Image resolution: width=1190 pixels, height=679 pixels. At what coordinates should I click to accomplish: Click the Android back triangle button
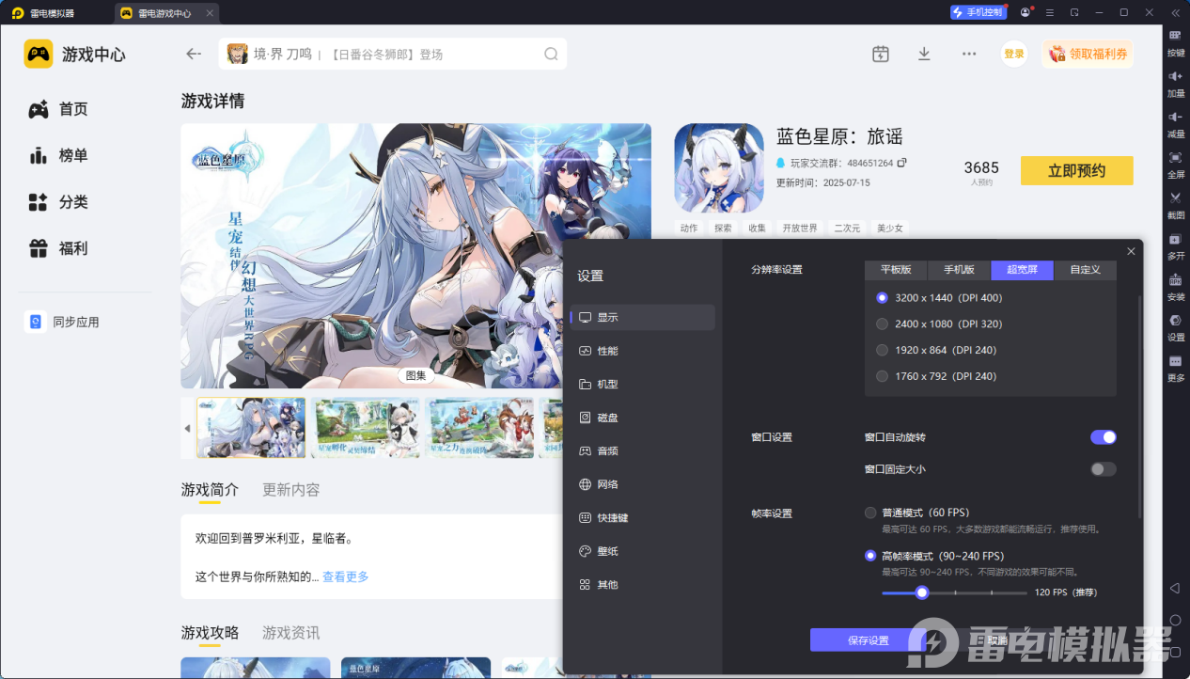1174,588
